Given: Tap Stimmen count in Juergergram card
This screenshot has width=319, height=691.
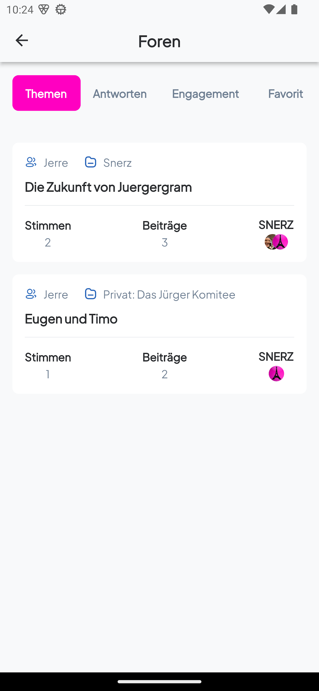Looking at the screenshot, I should [x=48, y=242].
